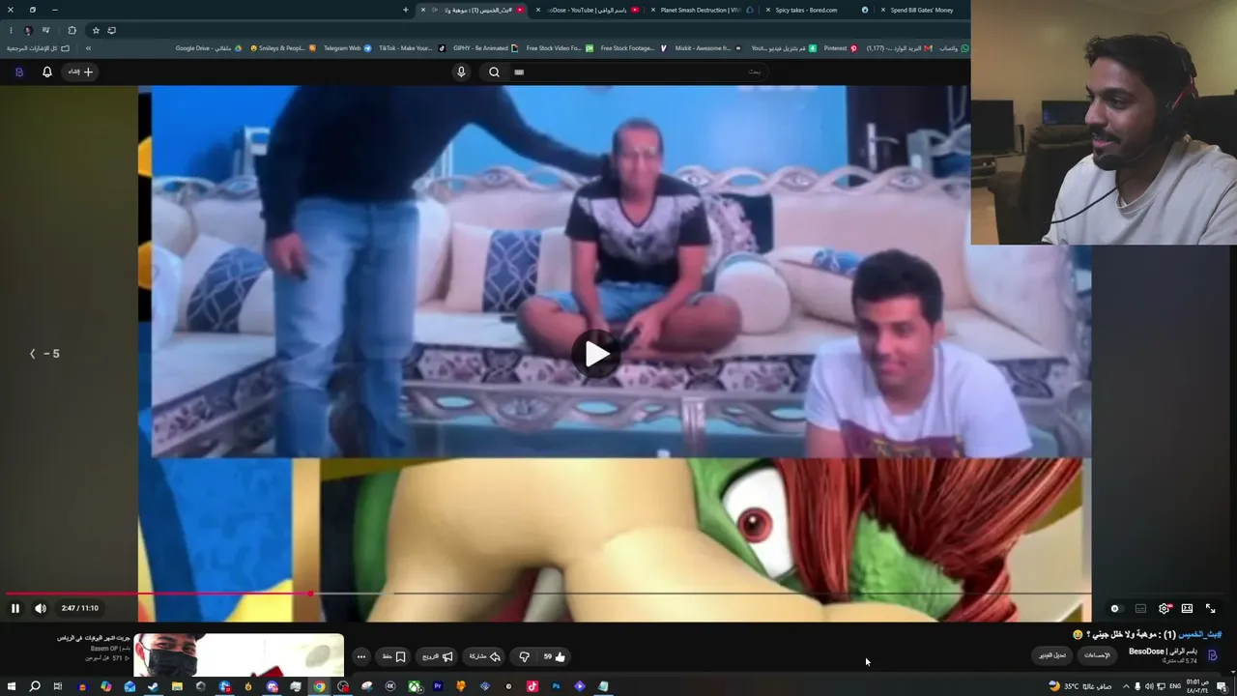Open Chrome from the taskbar
The width and height of the screenshot is (1237, 696).
(x=319, y=686)
